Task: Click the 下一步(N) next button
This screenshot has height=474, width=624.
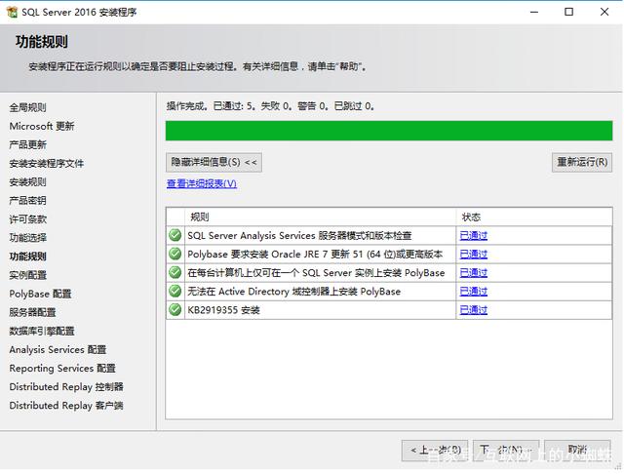Action: (506, 451)
